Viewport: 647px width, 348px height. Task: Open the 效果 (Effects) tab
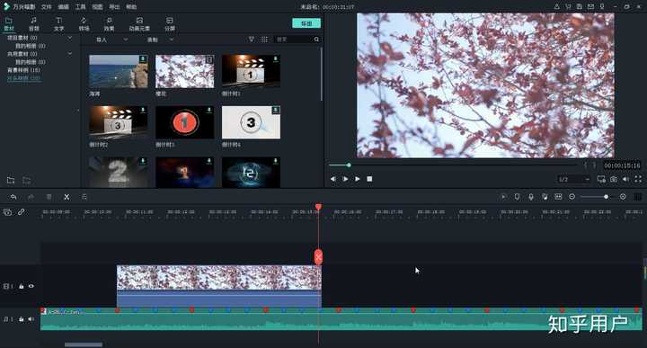109,24
